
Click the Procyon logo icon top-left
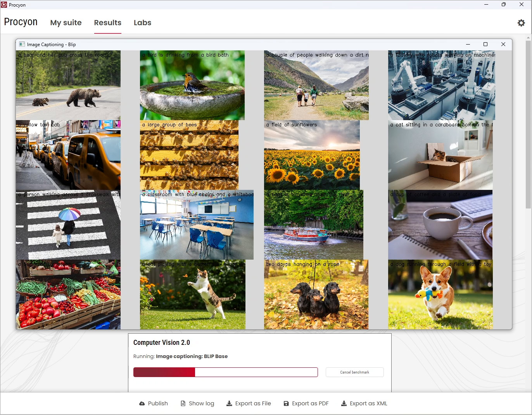pyautogui.click(x=4, y=5)
